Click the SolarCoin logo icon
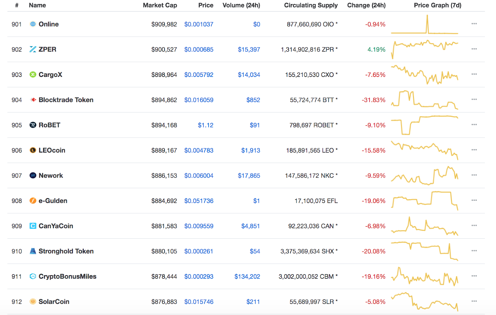 [x=33, y=302]
